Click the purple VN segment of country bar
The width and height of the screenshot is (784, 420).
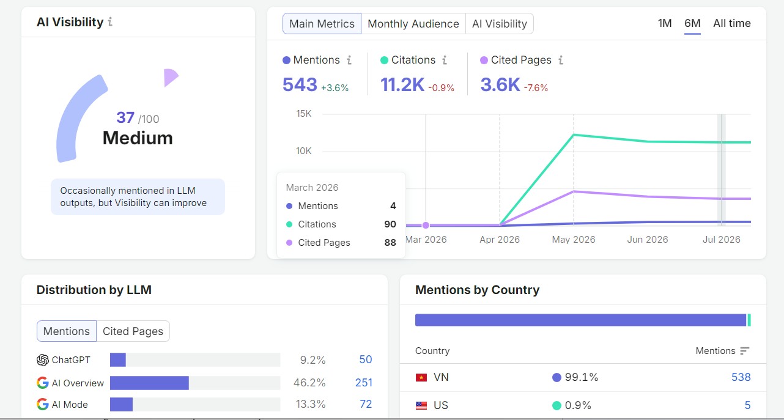580,320
